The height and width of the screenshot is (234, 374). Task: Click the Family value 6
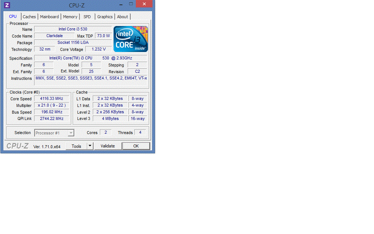tap(44, 65)
